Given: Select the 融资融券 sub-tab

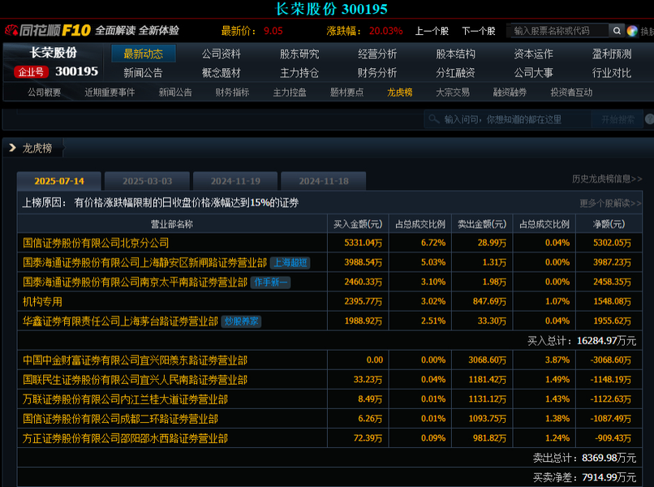Looking at the screenshot, I should pos(510,93).
